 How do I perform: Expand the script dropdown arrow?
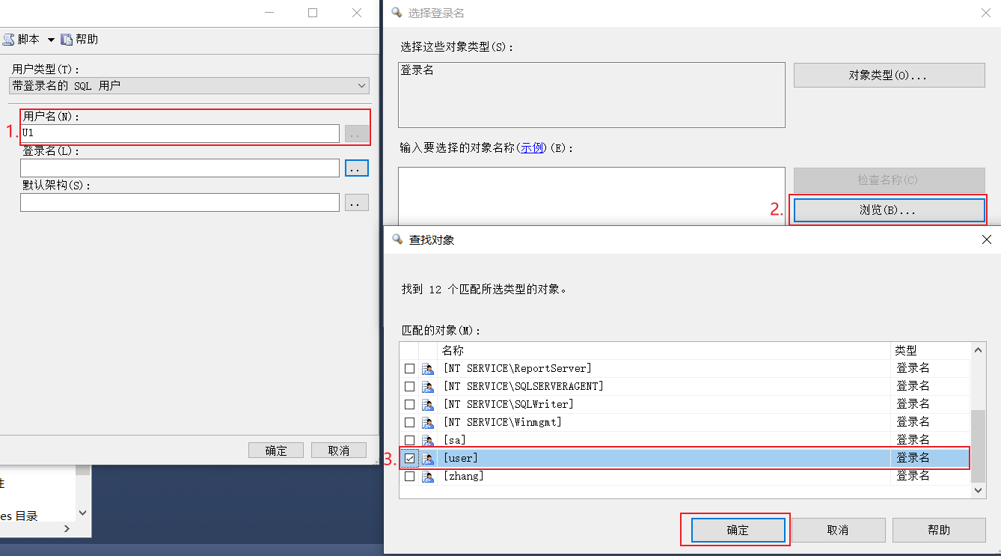(51, 40)
